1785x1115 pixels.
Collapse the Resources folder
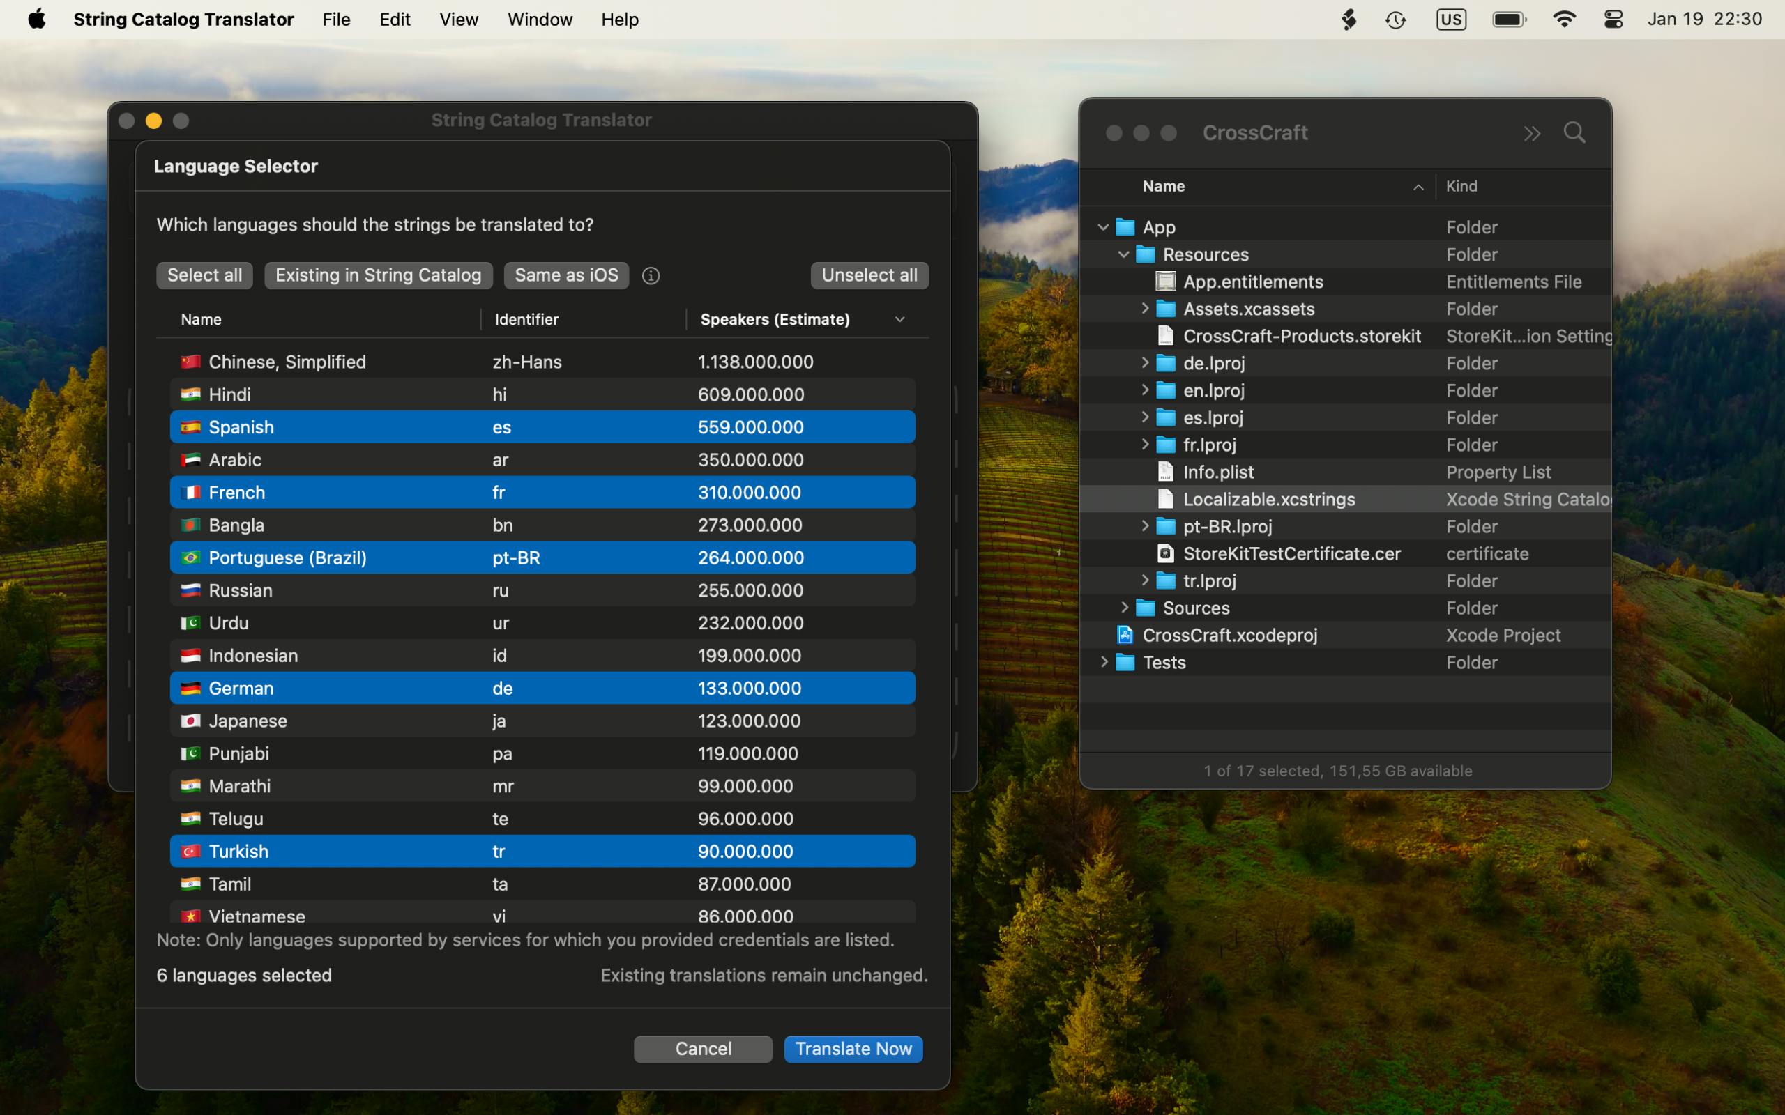1123,254
